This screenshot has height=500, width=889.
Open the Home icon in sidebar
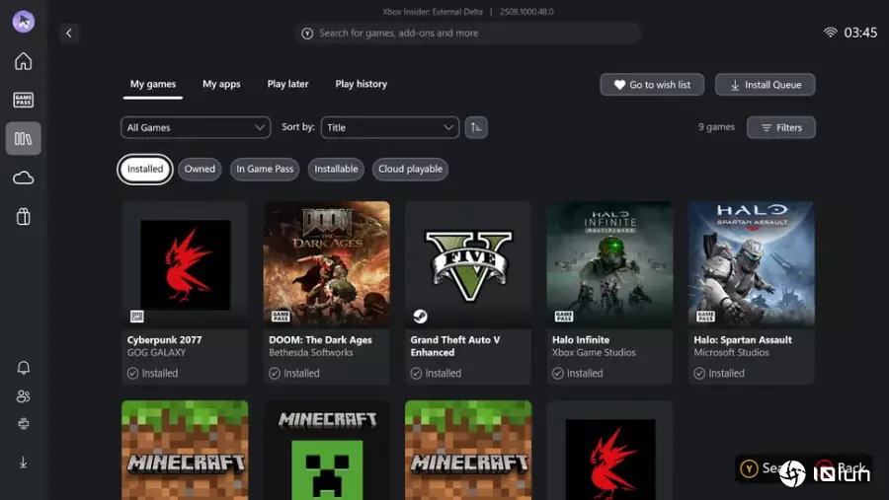[23, 61]
